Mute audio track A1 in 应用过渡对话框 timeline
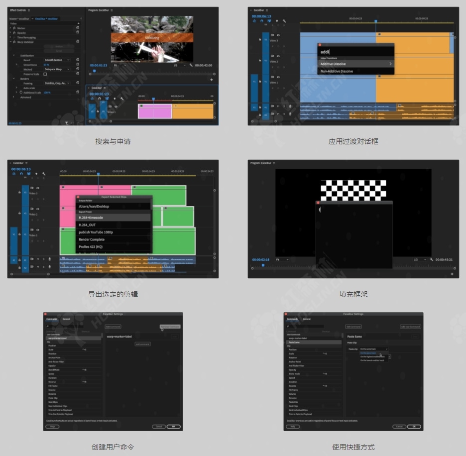Screen dimensions: 466x456 (278, 106)
